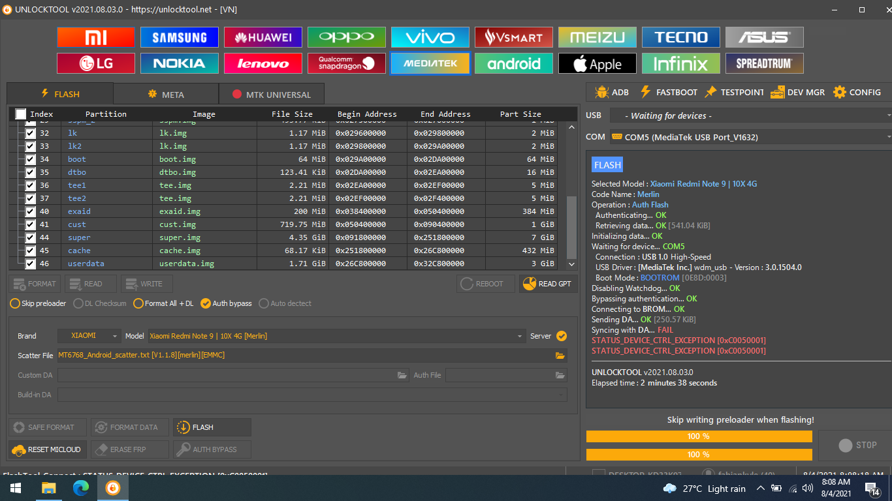Choose the Infinix brand tile

(680, 63)
